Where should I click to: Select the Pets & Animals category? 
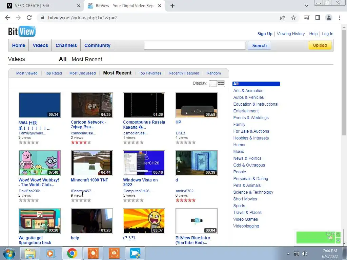click(247, 186)
